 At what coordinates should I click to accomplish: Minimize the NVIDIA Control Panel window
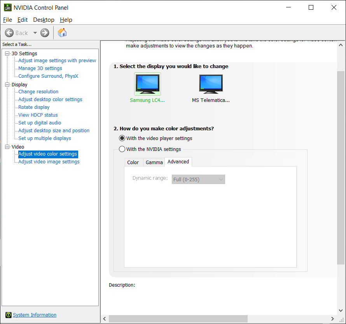coord(288,7)
